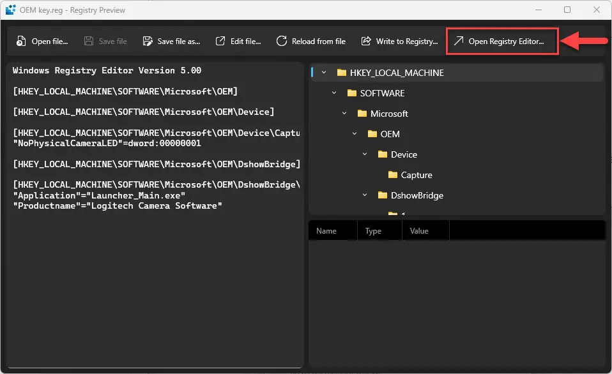Select the Capture folder icon
The height and width of the screenshot is (374, 612).
pos(393,175)
